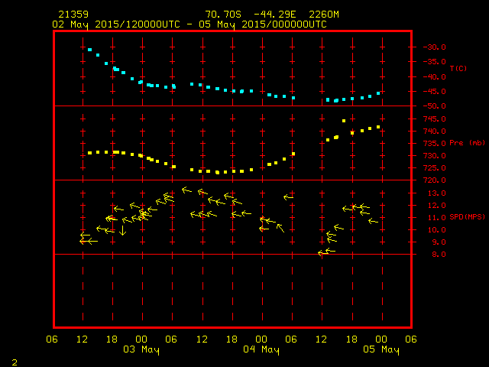
Task: Click the Pre (mb) axis label
Action: tap(467, 143)
